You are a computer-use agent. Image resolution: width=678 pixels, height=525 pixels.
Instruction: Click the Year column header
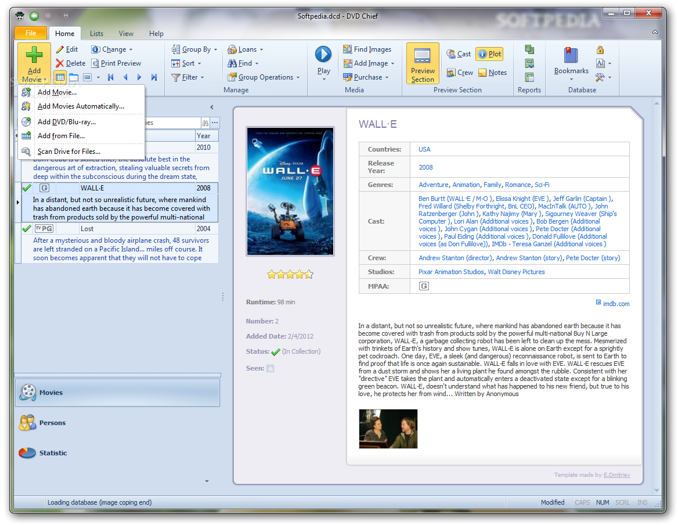[x=207, y=136]
